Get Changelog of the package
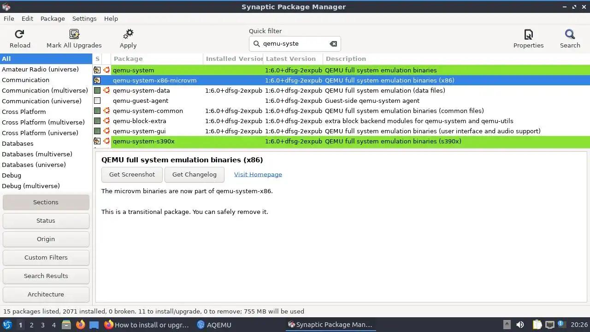Image resolution: width=590 pixels, height=332 pixels. pos(194,174)
